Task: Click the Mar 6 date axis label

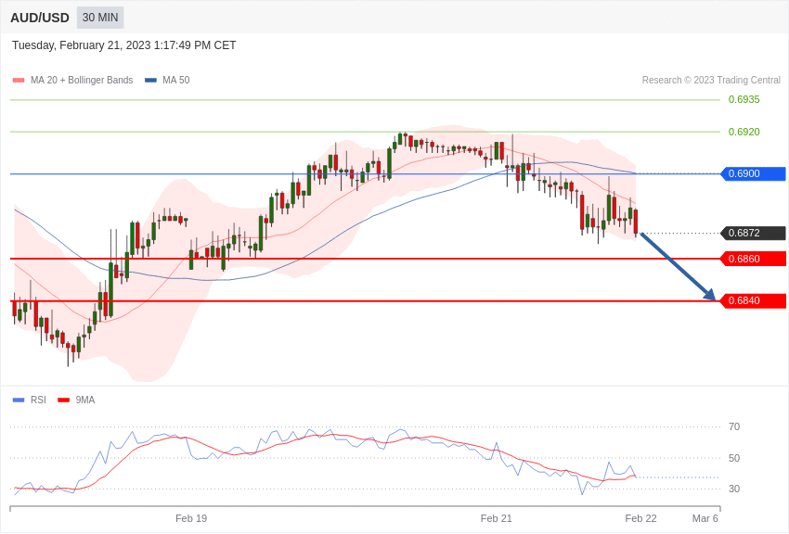Action: point(705,518)
